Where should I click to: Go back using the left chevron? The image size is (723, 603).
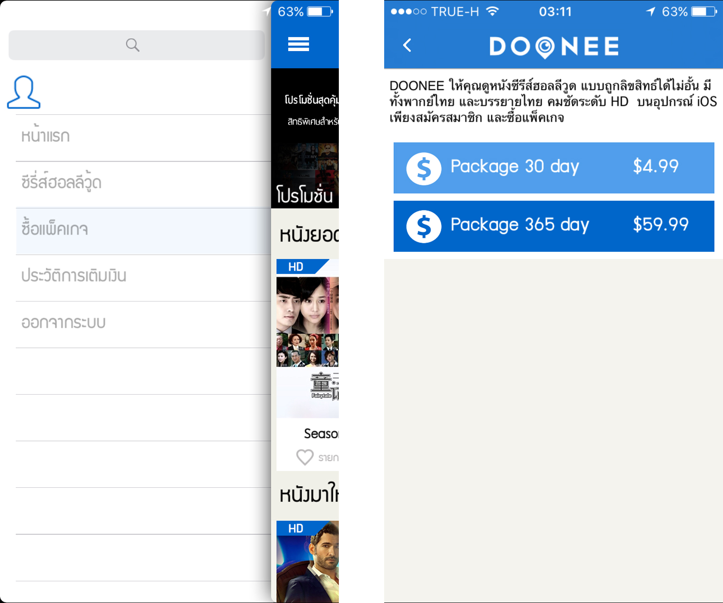click(x=407, y=45)
